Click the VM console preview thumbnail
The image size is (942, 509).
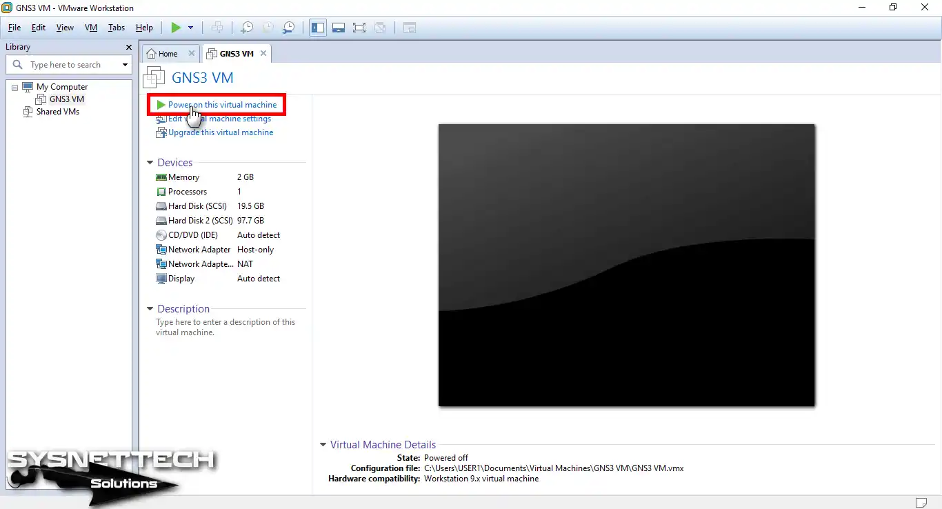click(627, 265)
